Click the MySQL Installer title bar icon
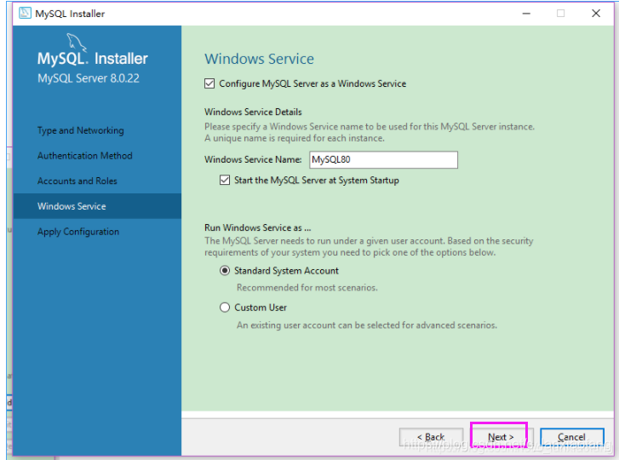 (x=25, y=13)
